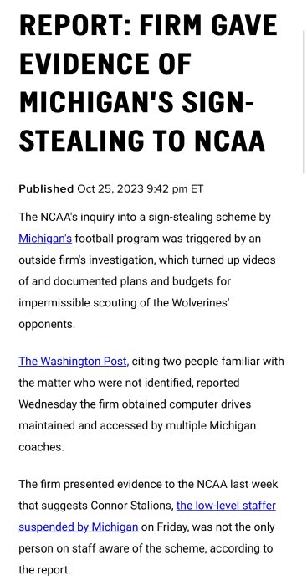Click the word 'coaches.' ending second paragraph

click(42, 447)
